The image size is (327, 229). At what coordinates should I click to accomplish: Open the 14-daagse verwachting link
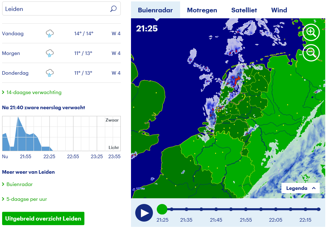(x=34, y=92)
